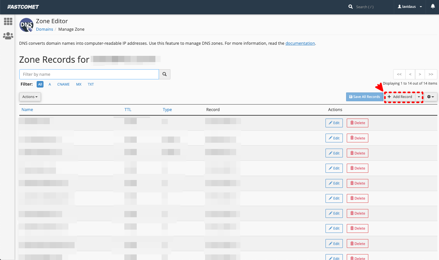The height and width of the screenshot is (260, 439).
Task: Filter records by A type
Action: 50,84
